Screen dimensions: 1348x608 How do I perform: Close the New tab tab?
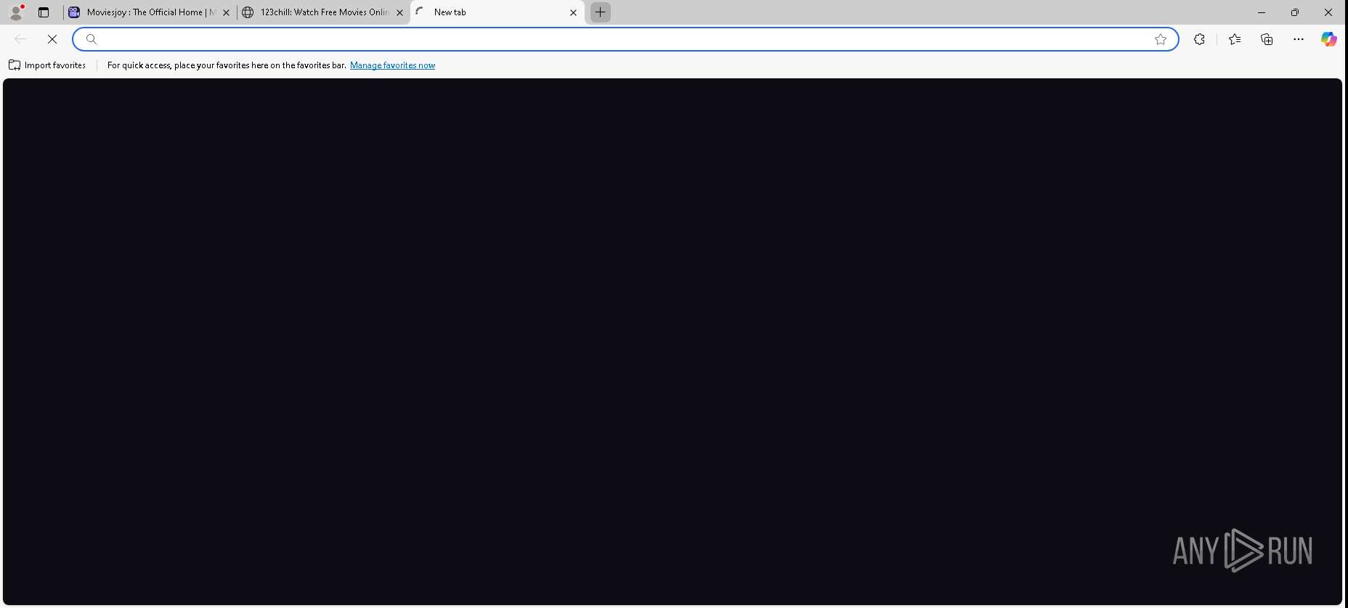pos(573,12)
